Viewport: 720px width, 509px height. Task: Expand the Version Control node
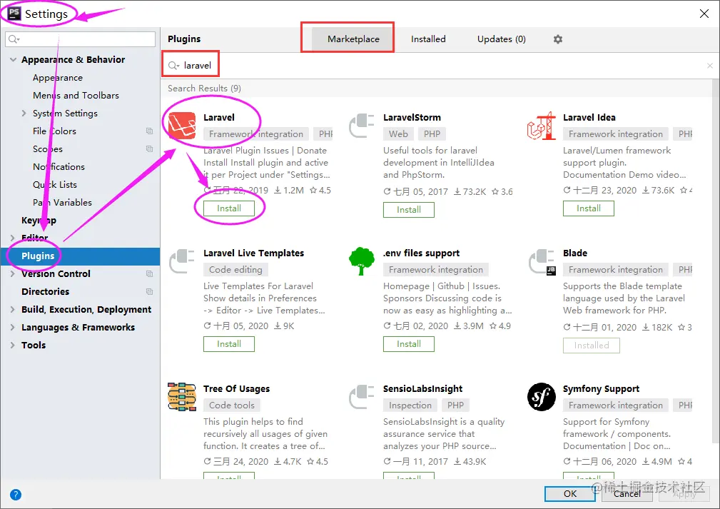(12, 274)
